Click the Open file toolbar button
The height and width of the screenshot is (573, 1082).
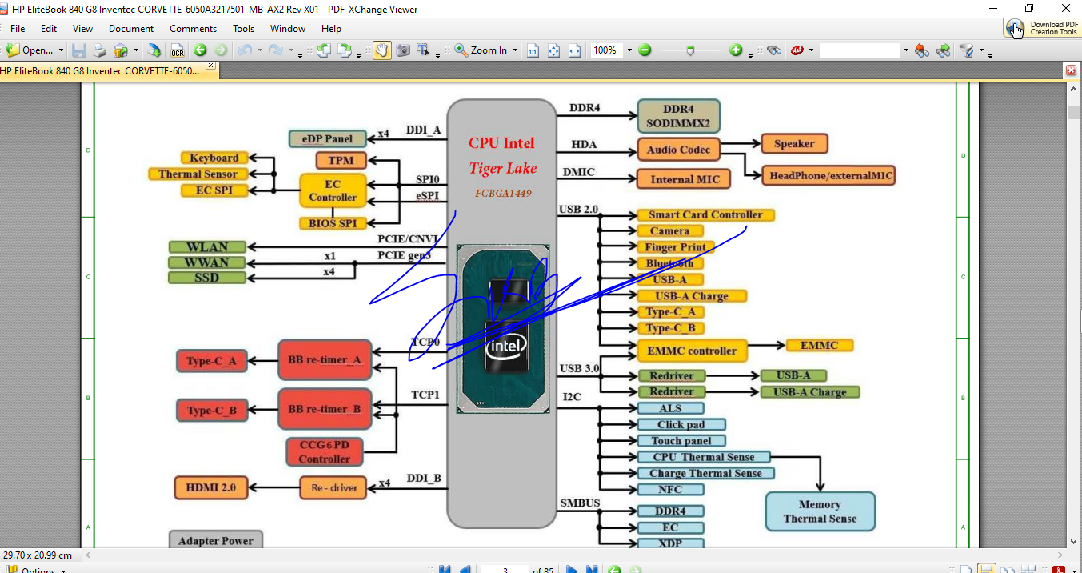point(30,50)
